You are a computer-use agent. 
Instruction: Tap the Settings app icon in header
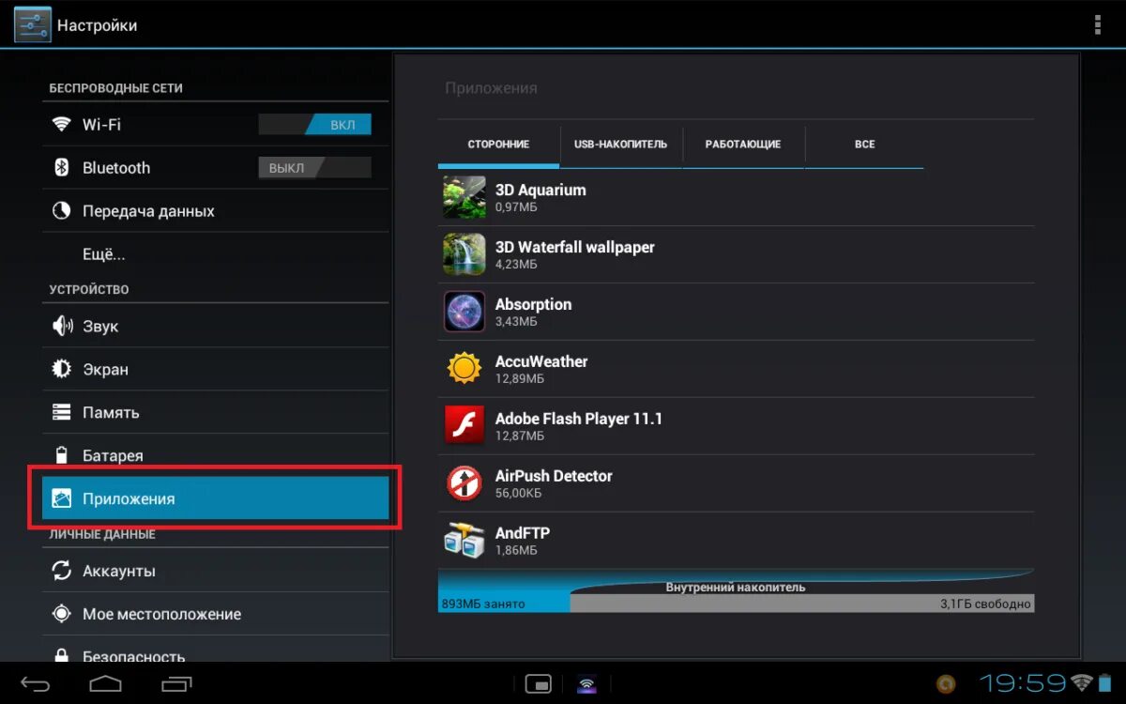tap(32, 24)
